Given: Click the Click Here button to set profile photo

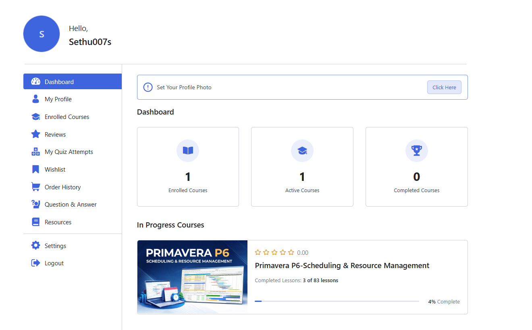Looking at the screenshot, I should [x=444, y=87].
